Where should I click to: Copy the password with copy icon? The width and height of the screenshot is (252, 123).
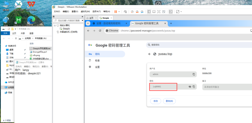coord(194,87)
